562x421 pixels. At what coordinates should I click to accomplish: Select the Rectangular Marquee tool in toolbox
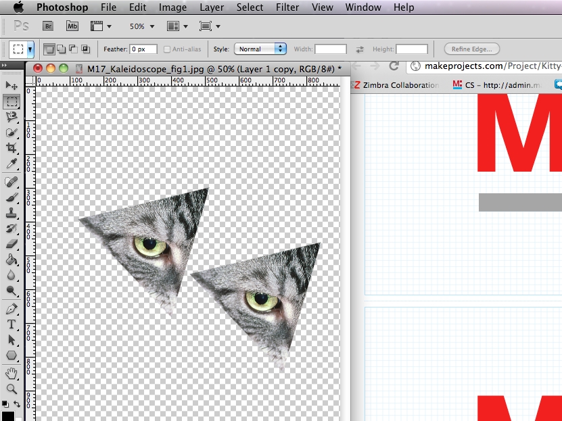pyautogui.click(x=11, y=101)
